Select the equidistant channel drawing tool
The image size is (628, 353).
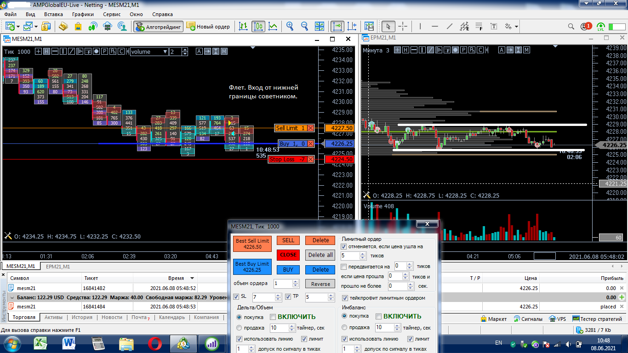[x=465, y=26]
